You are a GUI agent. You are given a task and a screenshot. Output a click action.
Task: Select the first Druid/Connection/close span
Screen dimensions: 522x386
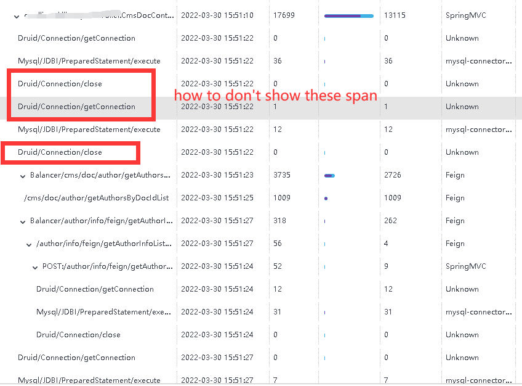point(60,84)
